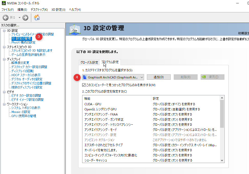The image size is (249, 174).
Task: Click the 削除(R) button
Action: tap(186, 77)
